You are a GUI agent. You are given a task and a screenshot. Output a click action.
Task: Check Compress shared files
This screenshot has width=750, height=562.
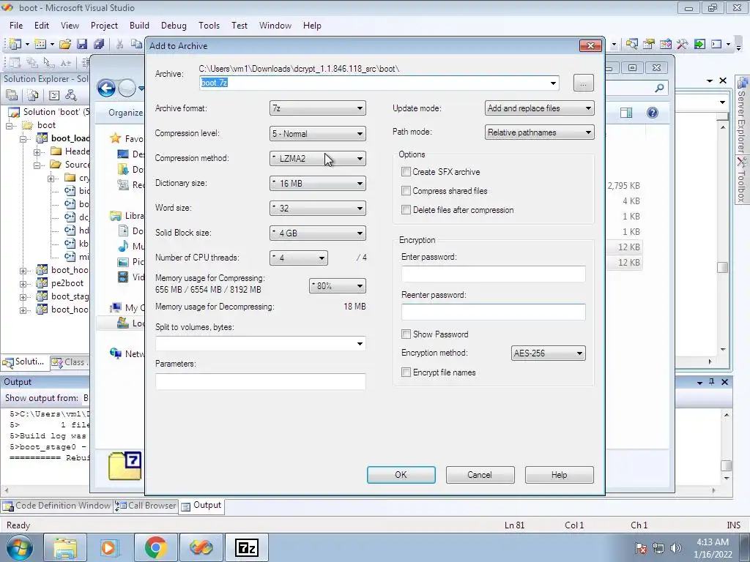coord(406,191)
